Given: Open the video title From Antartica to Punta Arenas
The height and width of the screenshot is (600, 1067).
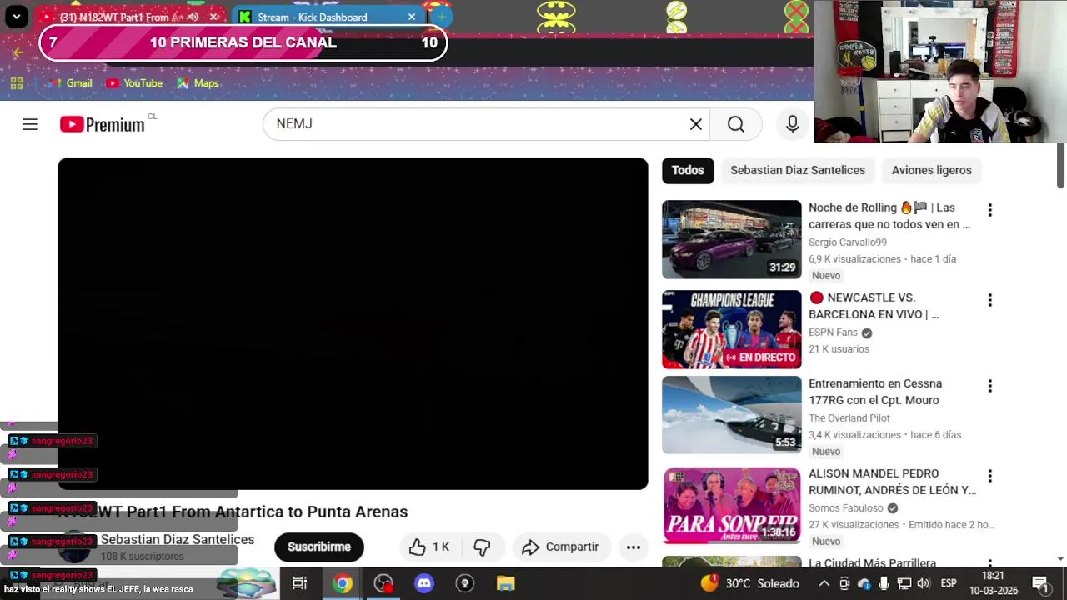Looking at the screenshot, I should point(233,512).
